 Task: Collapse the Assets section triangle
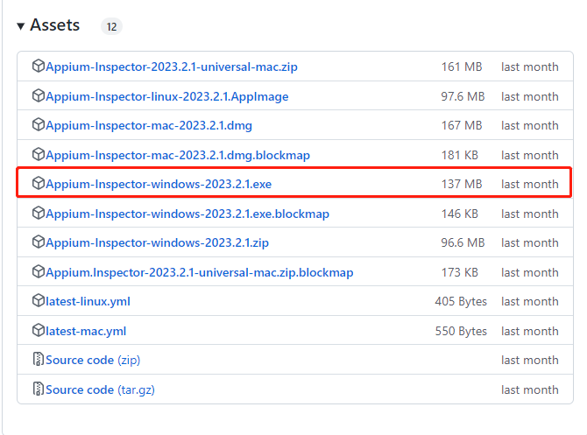point(21,26)
